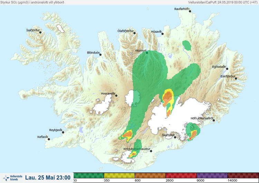Click the Ólafsfjörður marker dot
Screen dimensions: 259x183
pyautogui.click(x=134, y=33)
